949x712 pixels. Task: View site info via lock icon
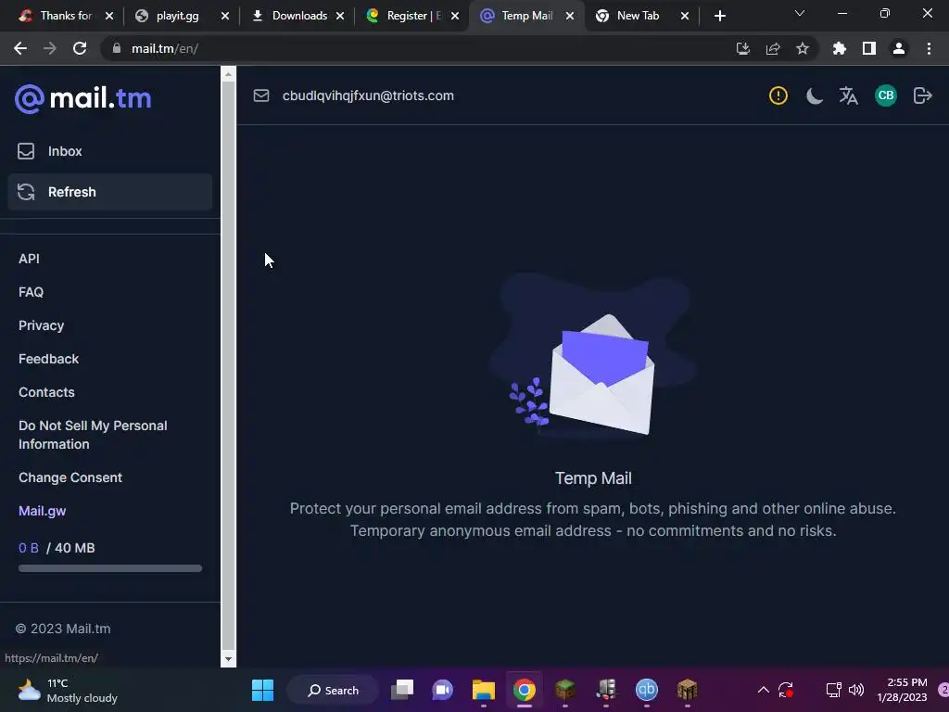point(117,48)
